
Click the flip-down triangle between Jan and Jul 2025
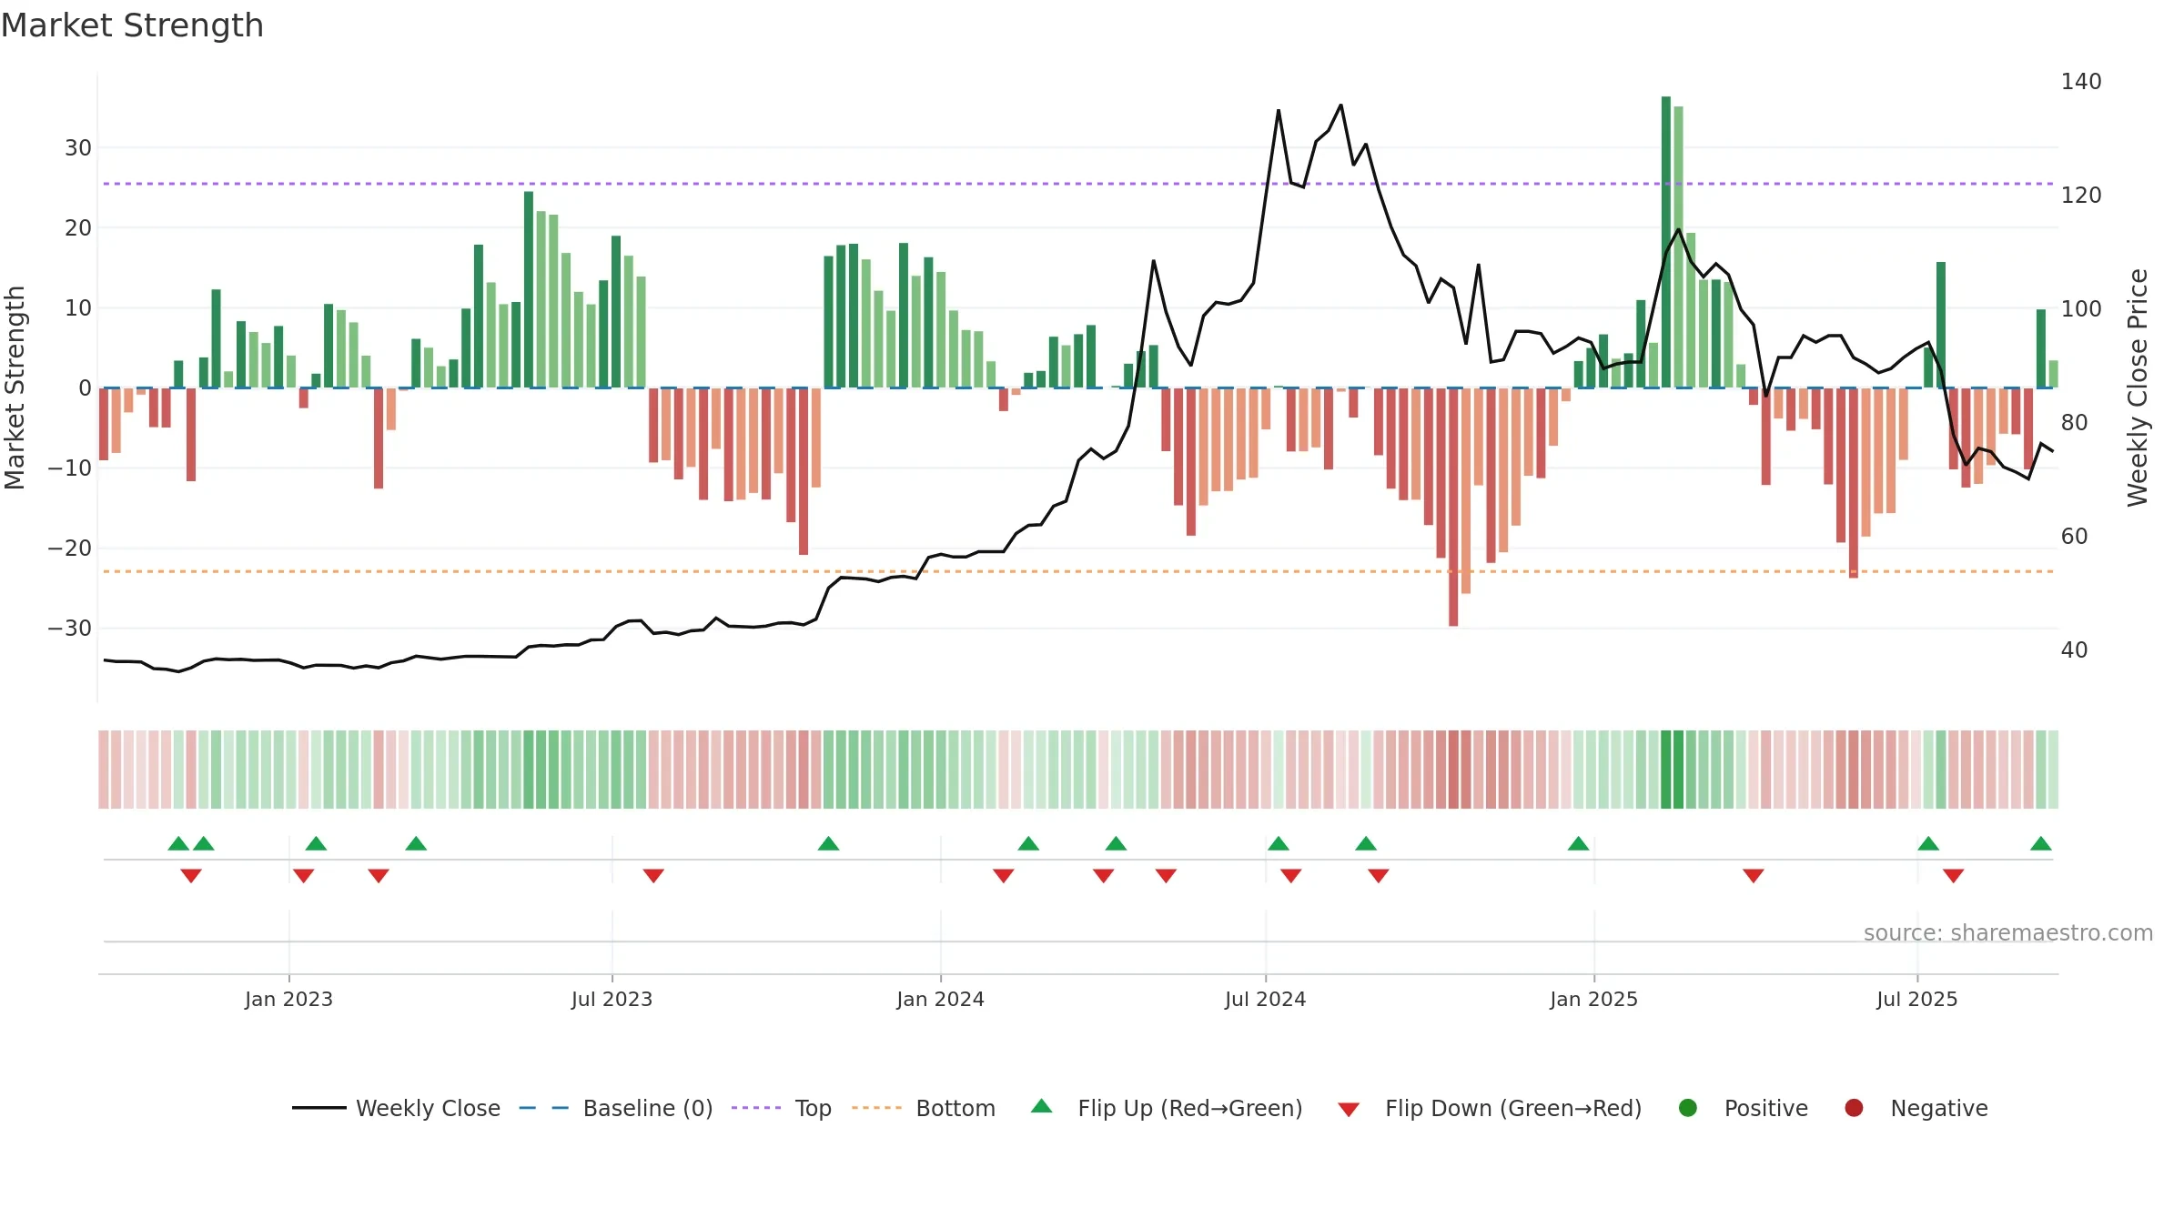coord(1754,875)
